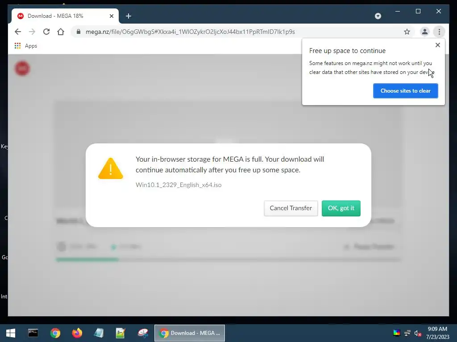Open the Apps shortcut in bookmarks bar

26,46
